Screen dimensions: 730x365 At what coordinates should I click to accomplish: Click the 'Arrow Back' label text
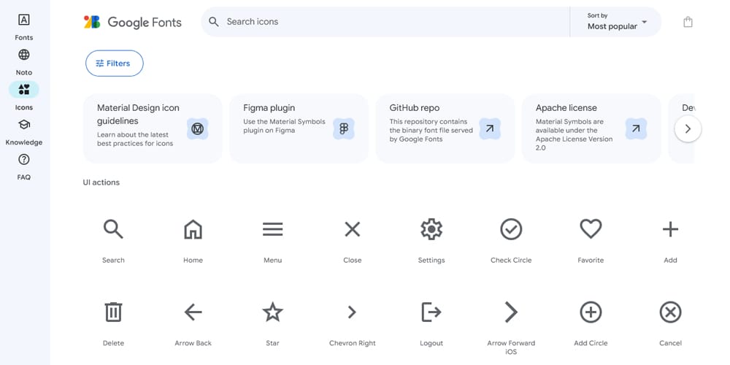point(193,343)
